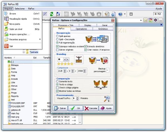167x132 pixels.
Task: Expand the Recentes arquivos submenu
Action: [x=22, y=39]
